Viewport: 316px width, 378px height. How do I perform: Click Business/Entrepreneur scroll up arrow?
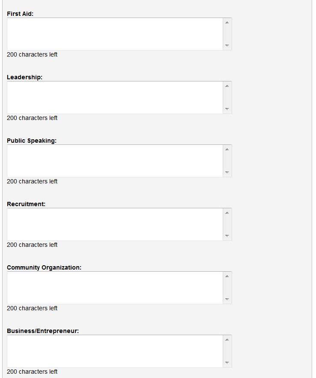click(227, 339)
